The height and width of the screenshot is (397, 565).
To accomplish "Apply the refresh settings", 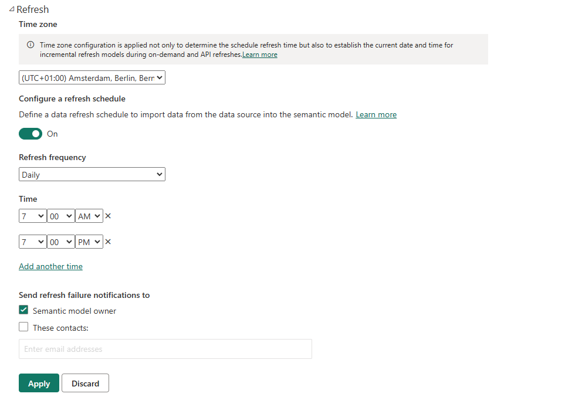I will coord(39,384).
